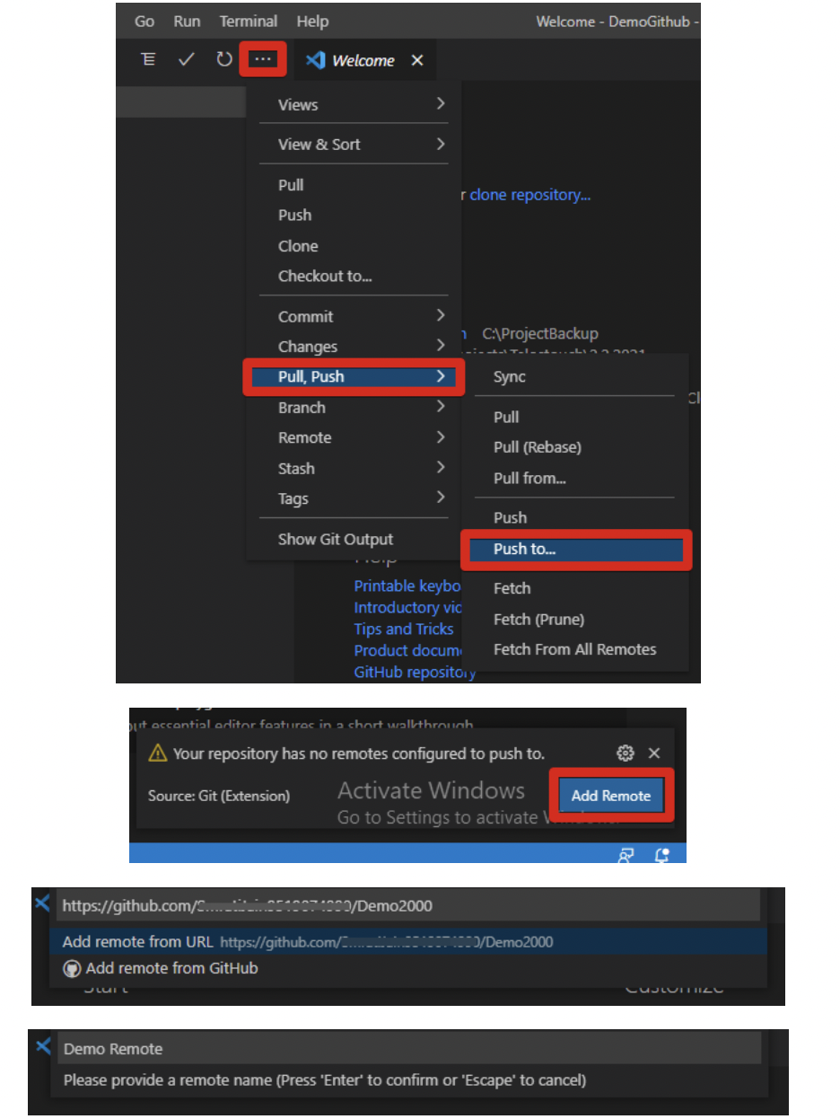Image resolution: width=840 pixels, height=1119 pixels.
Task: Open the 'clone repository...' link
Action: pyautogui.click(x=529, y=195)
